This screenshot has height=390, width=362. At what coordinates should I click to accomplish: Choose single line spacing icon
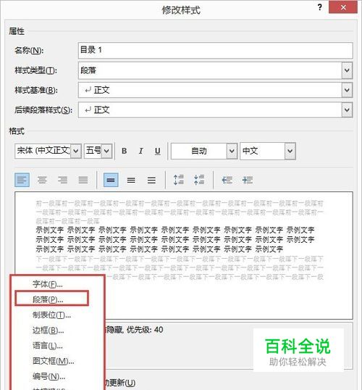111,180
